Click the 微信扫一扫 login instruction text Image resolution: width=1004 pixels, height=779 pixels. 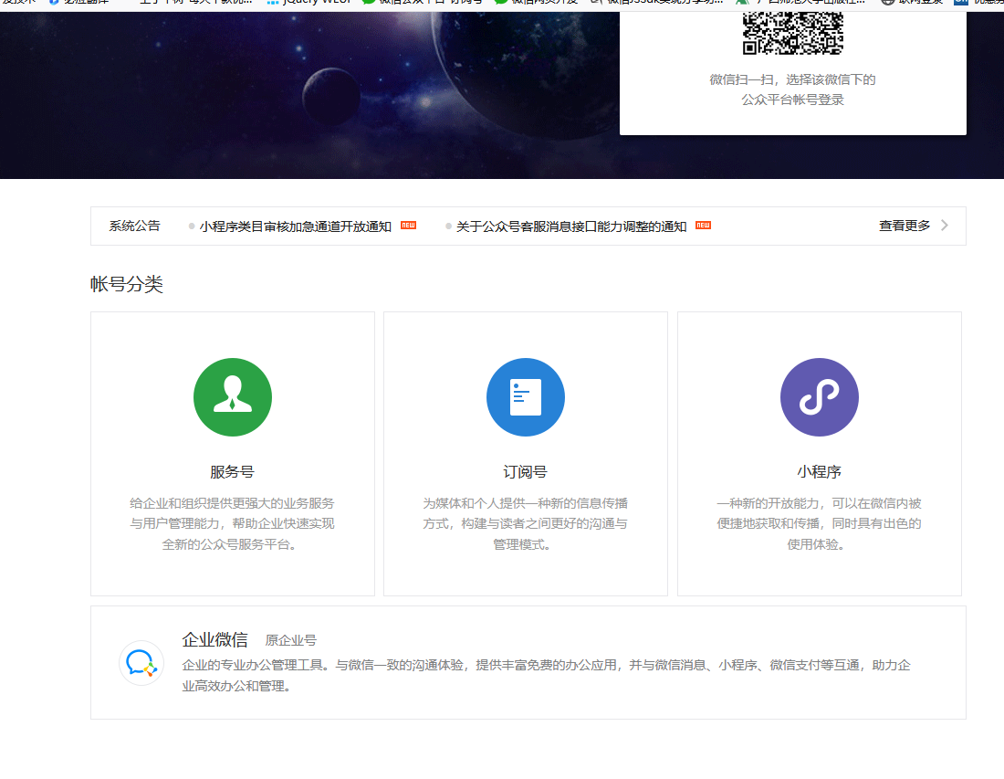pos(792,79)
